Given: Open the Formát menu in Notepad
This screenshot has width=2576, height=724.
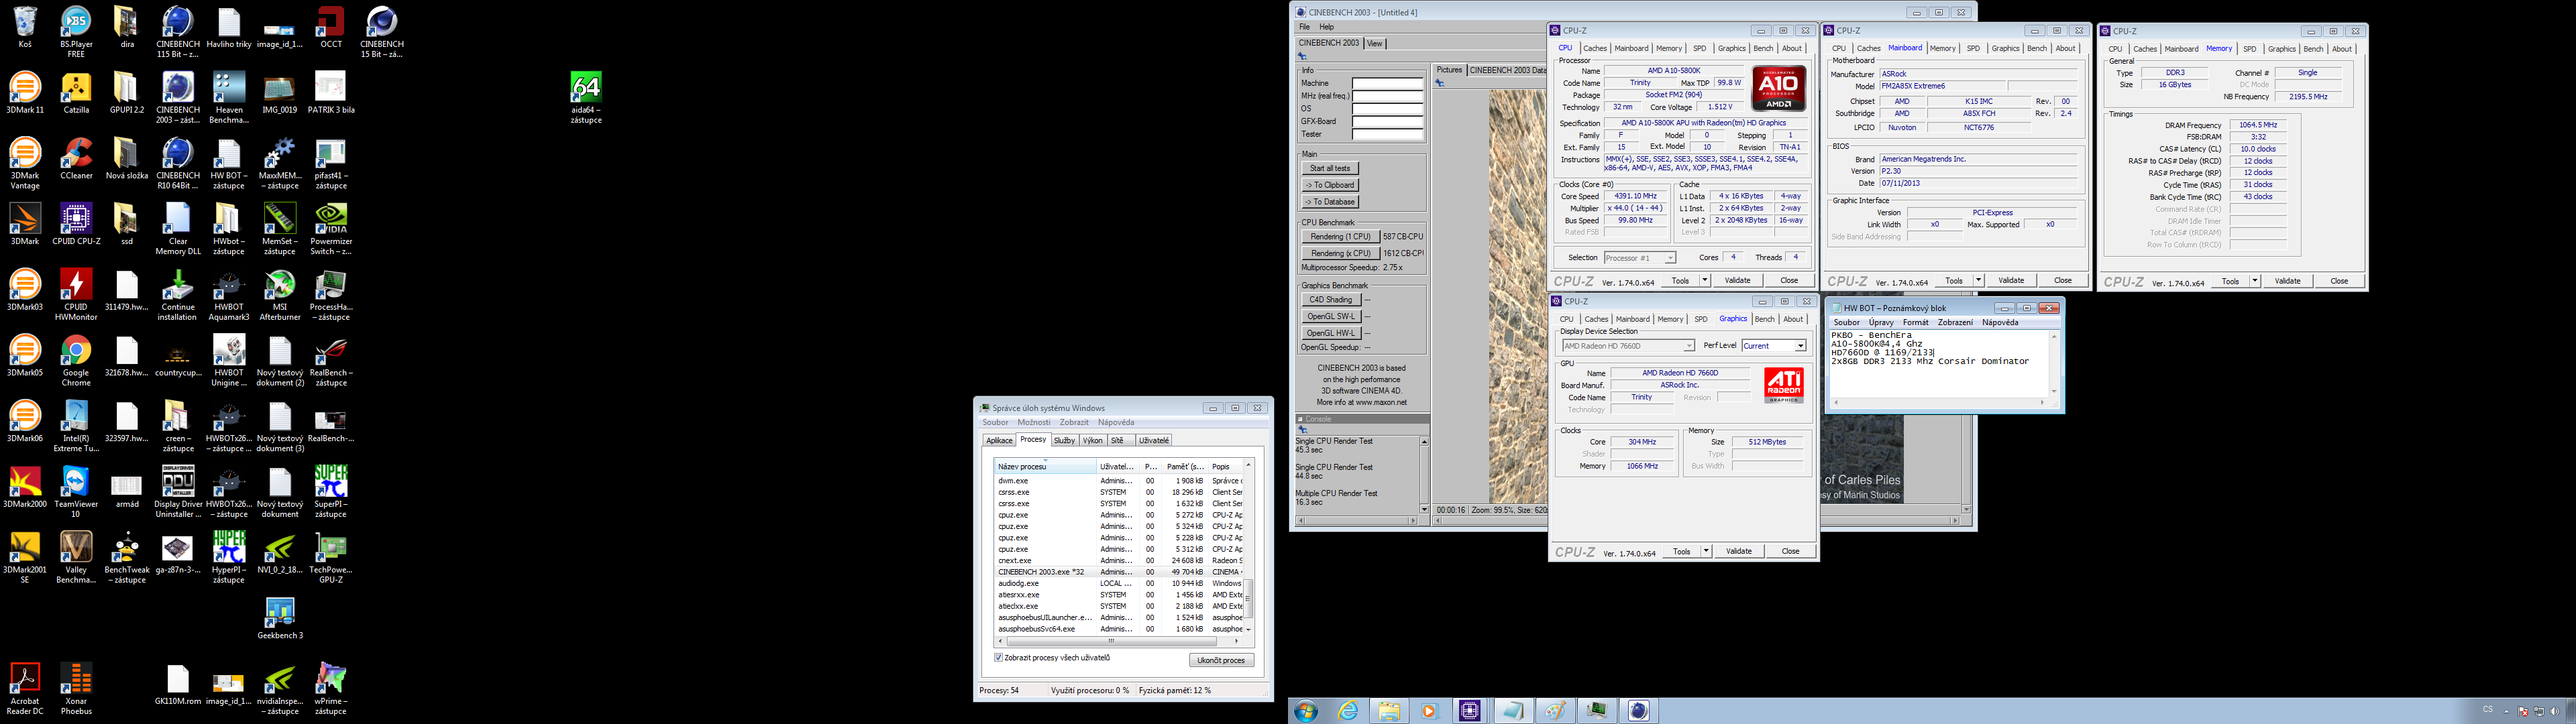Looking at the screenshot, I should (x=1916, y=323).
